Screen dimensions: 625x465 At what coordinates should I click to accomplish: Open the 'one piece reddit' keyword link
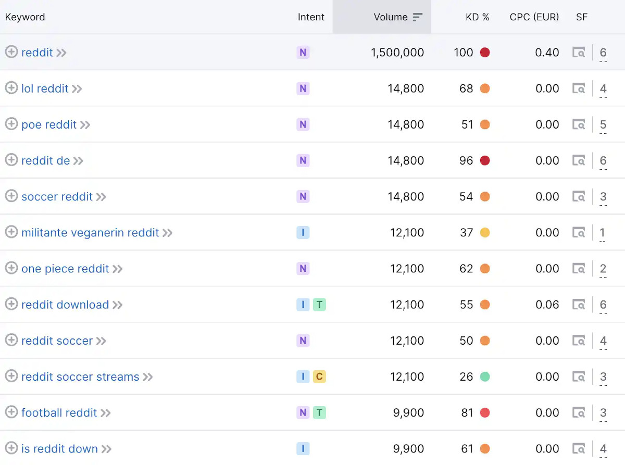tap(65, 268)
